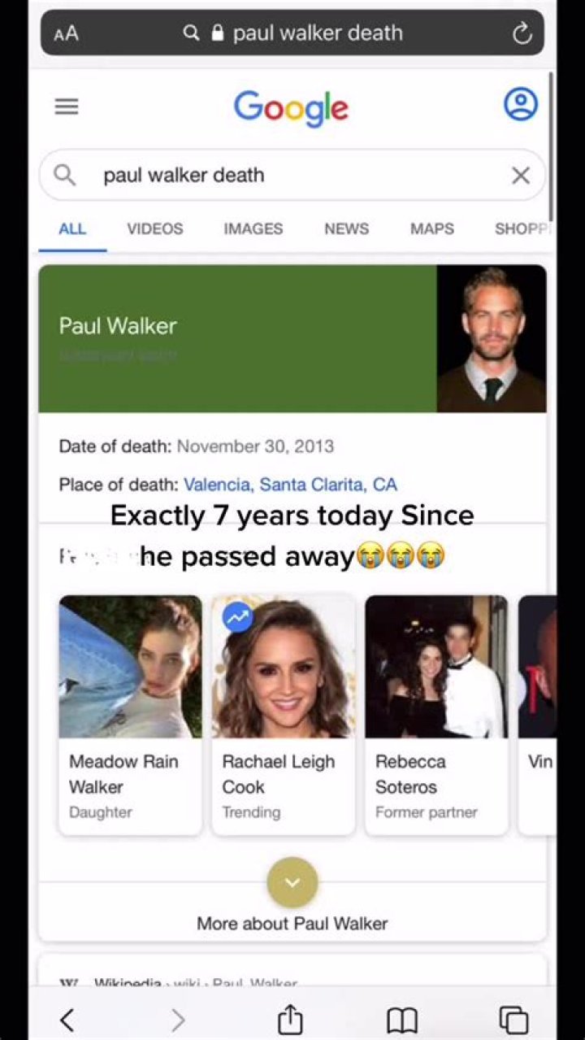The height and width of the screenshot is (1040, 585).
Task: Open the Maps search tab
Action: (431, 228)
